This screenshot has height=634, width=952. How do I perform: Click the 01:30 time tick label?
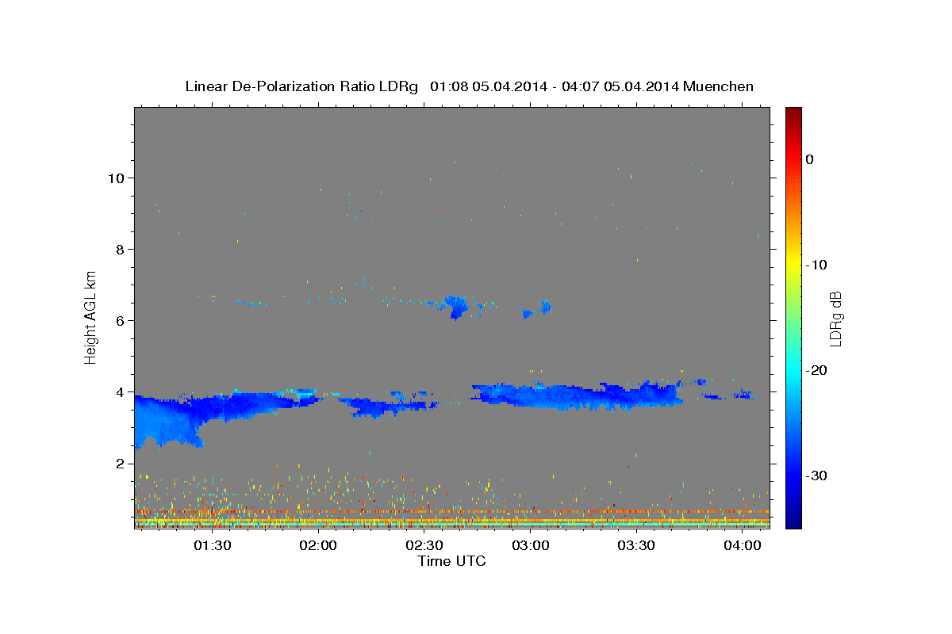point(213,546)
